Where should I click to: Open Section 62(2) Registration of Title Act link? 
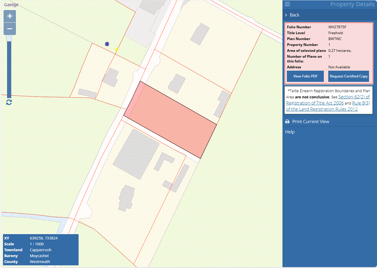pos(354,97)
